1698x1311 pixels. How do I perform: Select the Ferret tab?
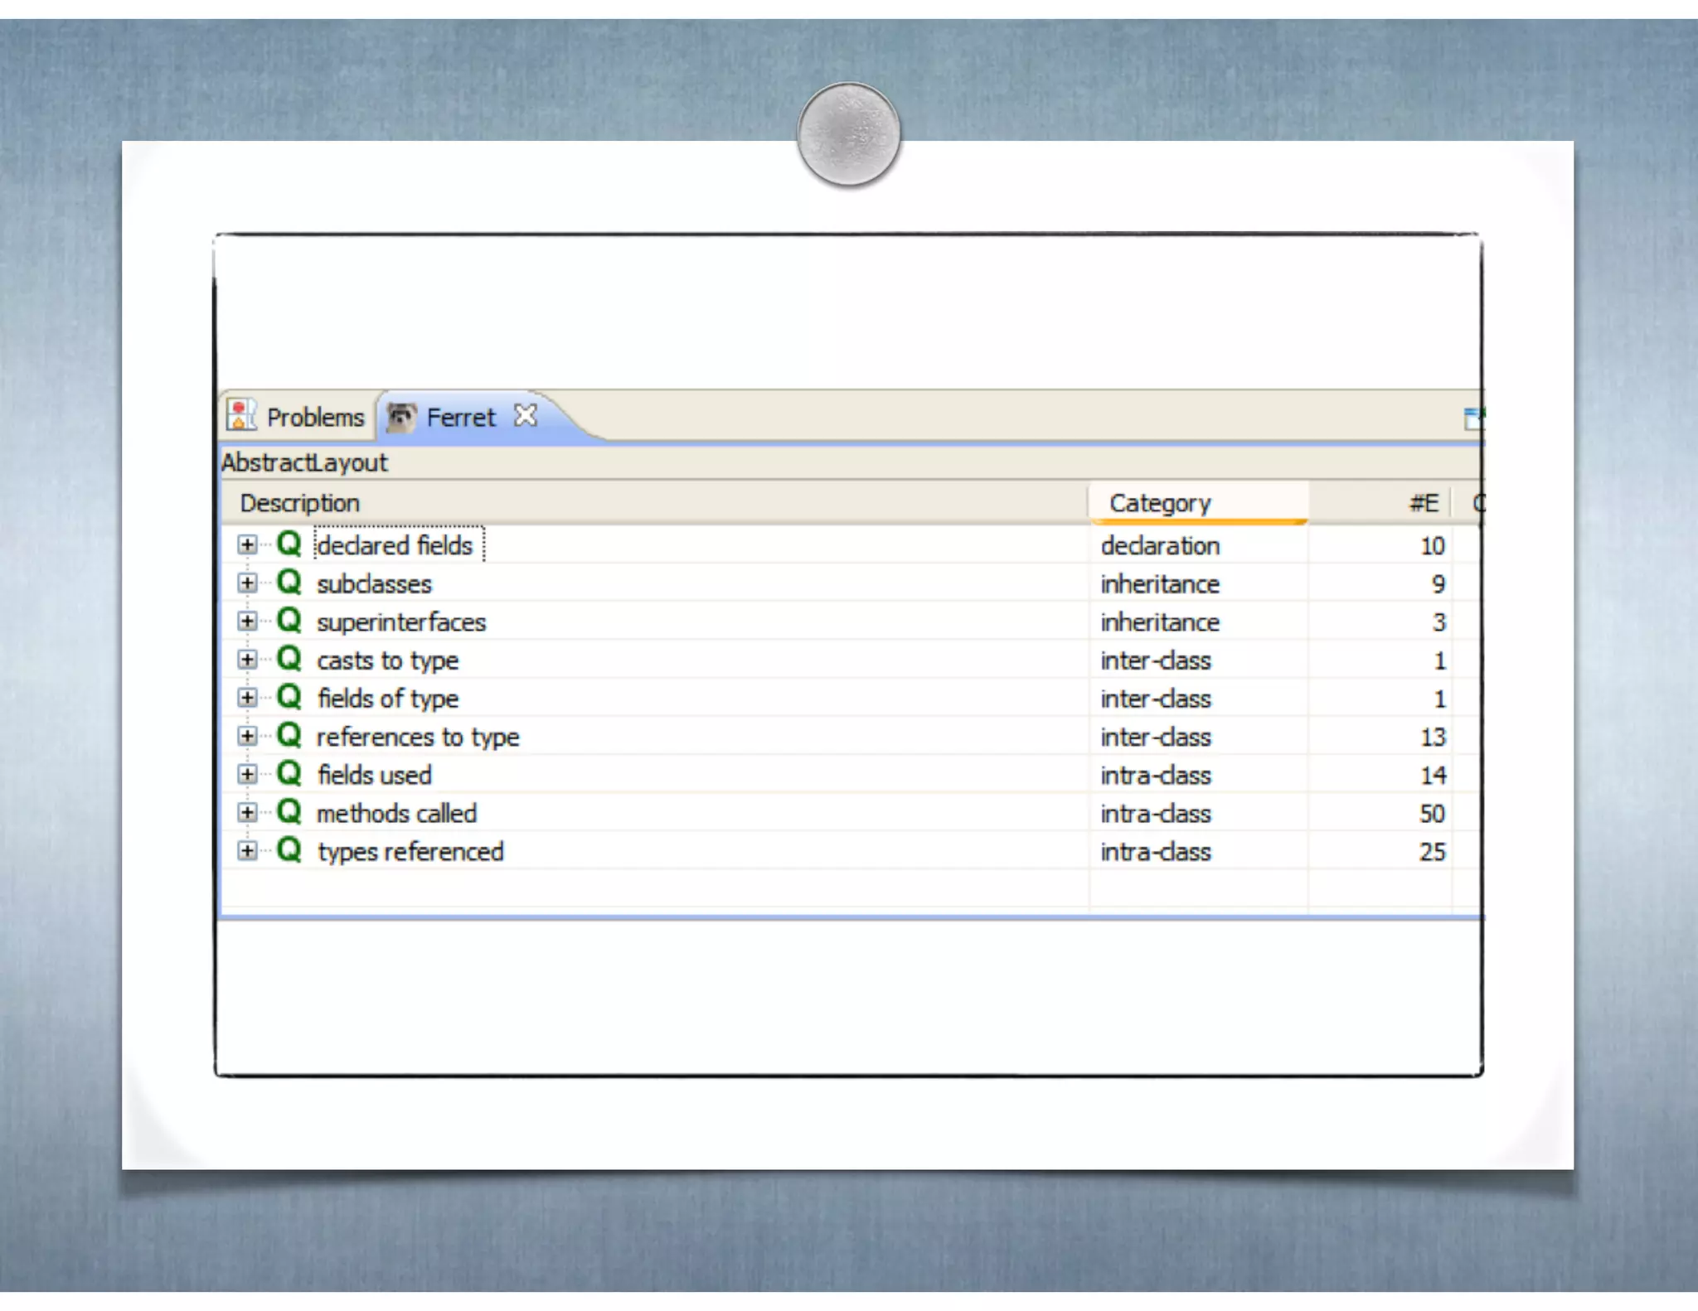point(461,418)
